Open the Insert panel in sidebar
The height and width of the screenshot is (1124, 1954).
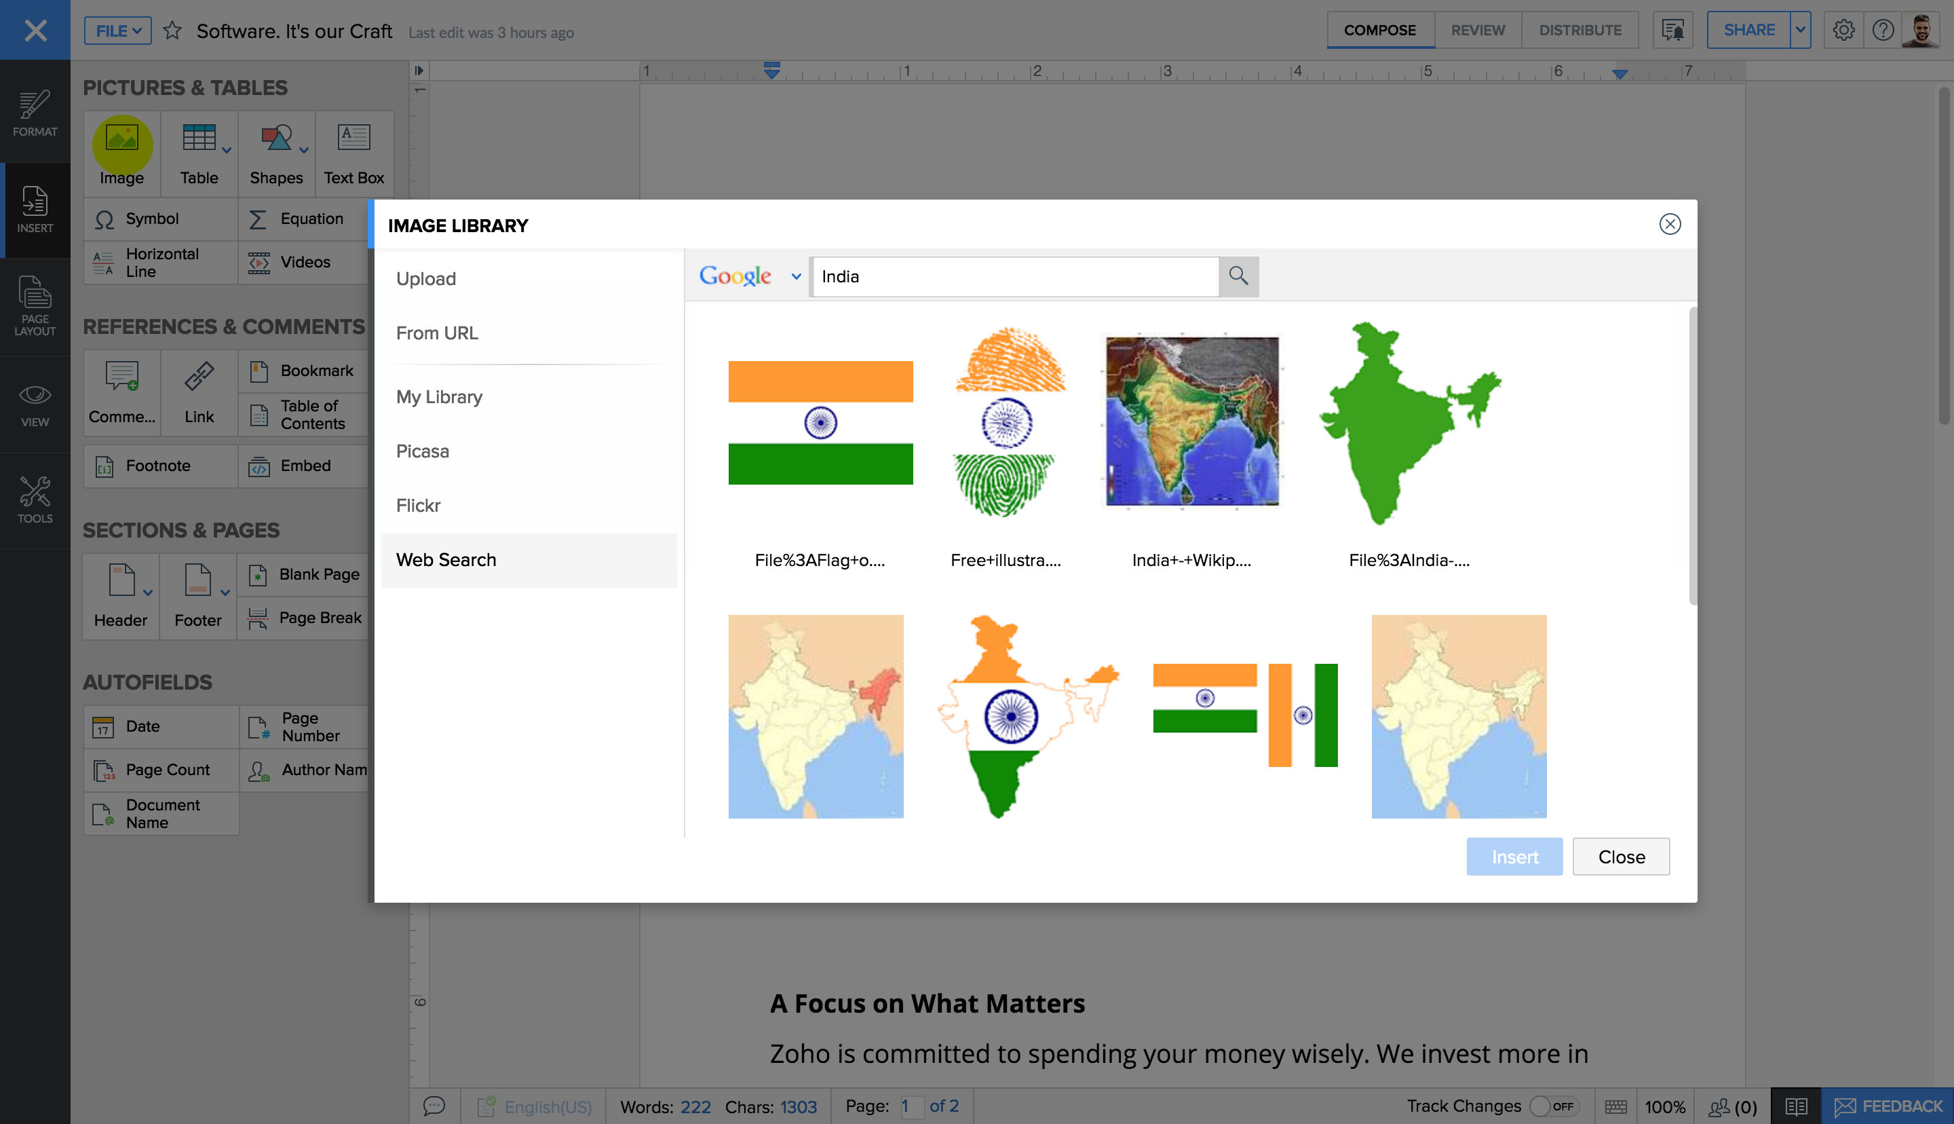pyautogui.click(x=35, y=210)
